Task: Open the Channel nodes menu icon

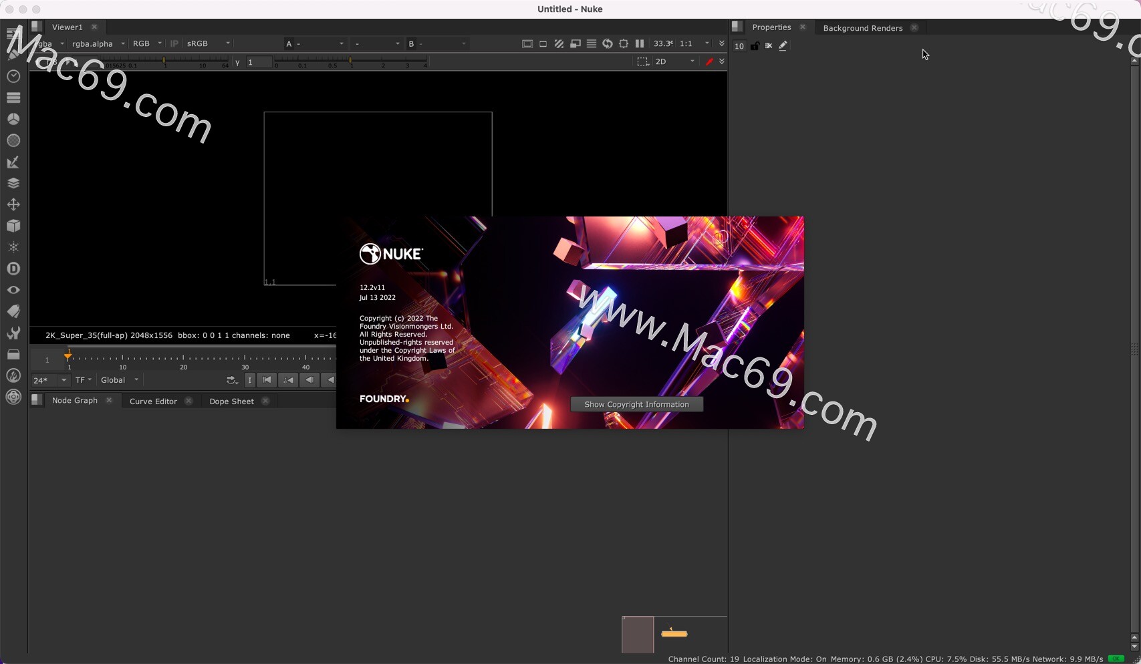Action: (13, 98)
